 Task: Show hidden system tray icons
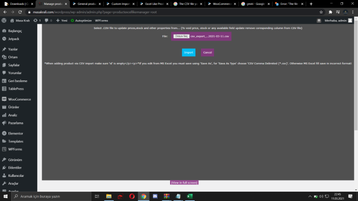click(311, 196)
